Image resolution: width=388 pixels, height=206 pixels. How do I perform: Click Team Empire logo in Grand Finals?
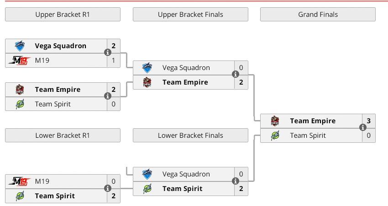click(275, 121)
